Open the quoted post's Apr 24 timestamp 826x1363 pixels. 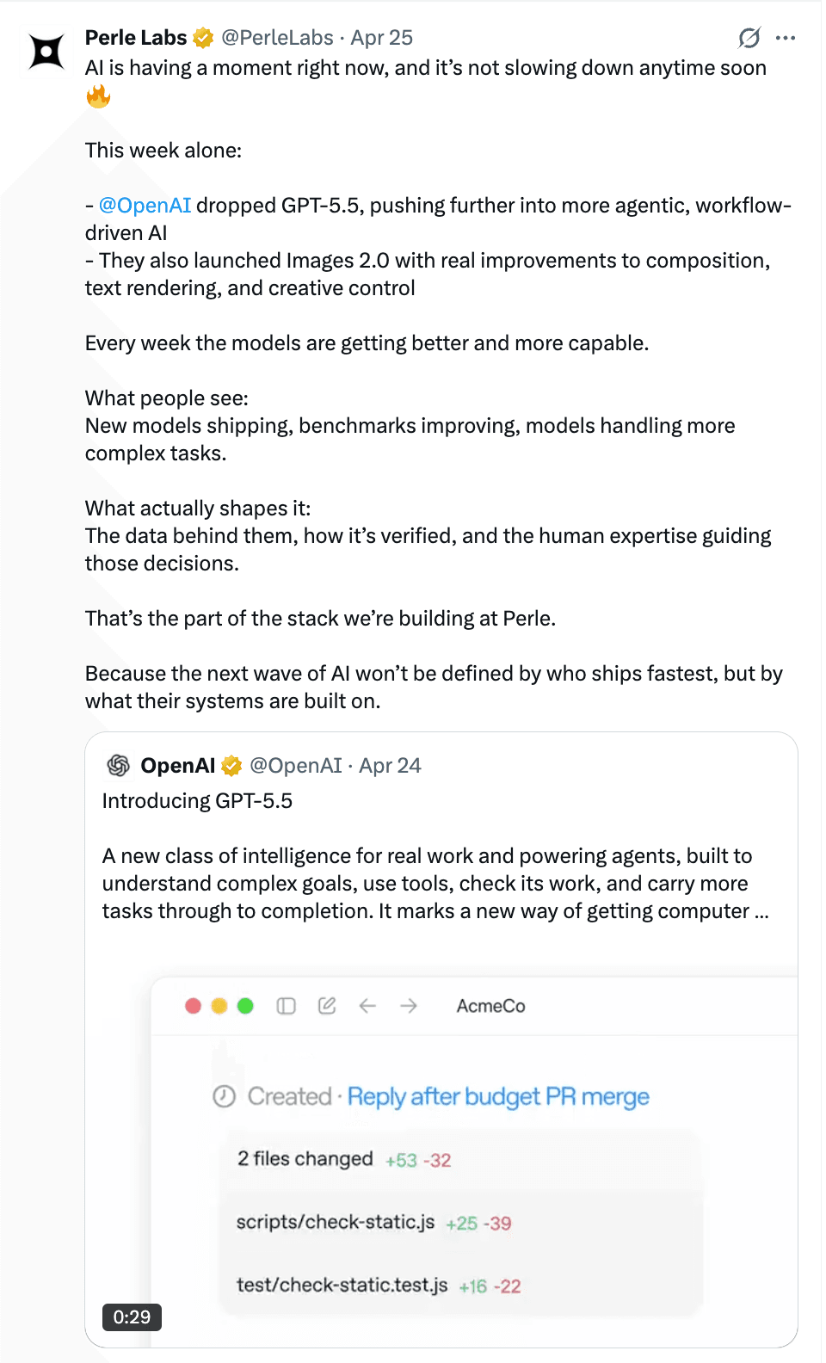pyautogui.click(x=390, y=766)
